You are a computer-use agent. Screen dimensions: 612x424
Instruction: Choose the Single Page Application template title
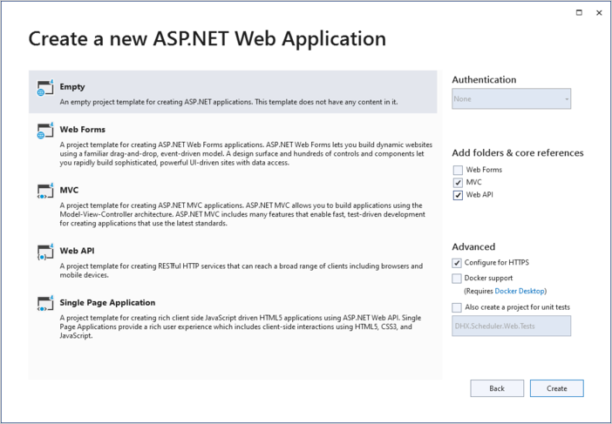click(x=107, y=302)
